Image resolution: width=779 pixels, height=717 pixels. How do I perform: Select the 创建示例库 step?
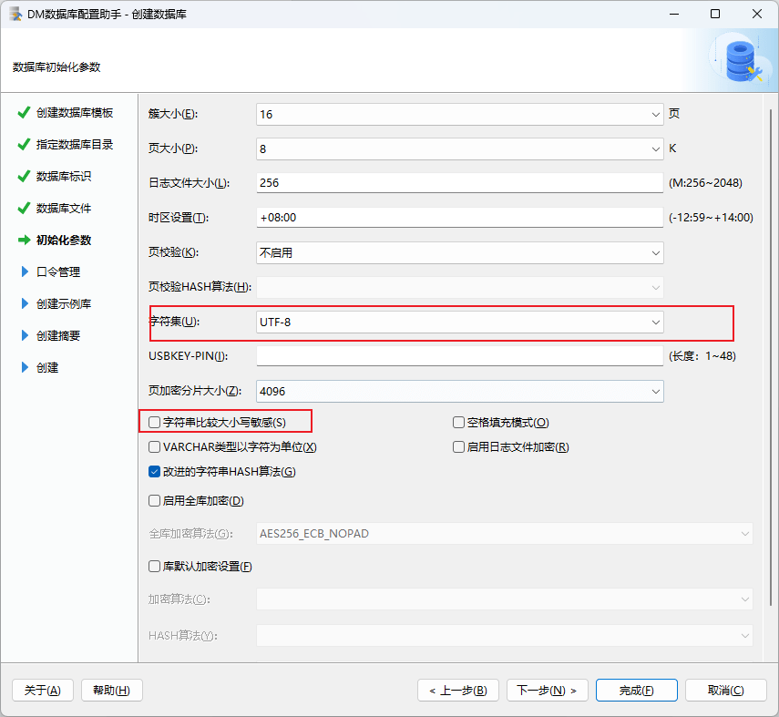point(64,303)
